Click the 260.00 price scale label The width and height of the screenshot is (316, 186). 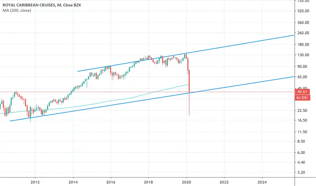click(303, 33)
